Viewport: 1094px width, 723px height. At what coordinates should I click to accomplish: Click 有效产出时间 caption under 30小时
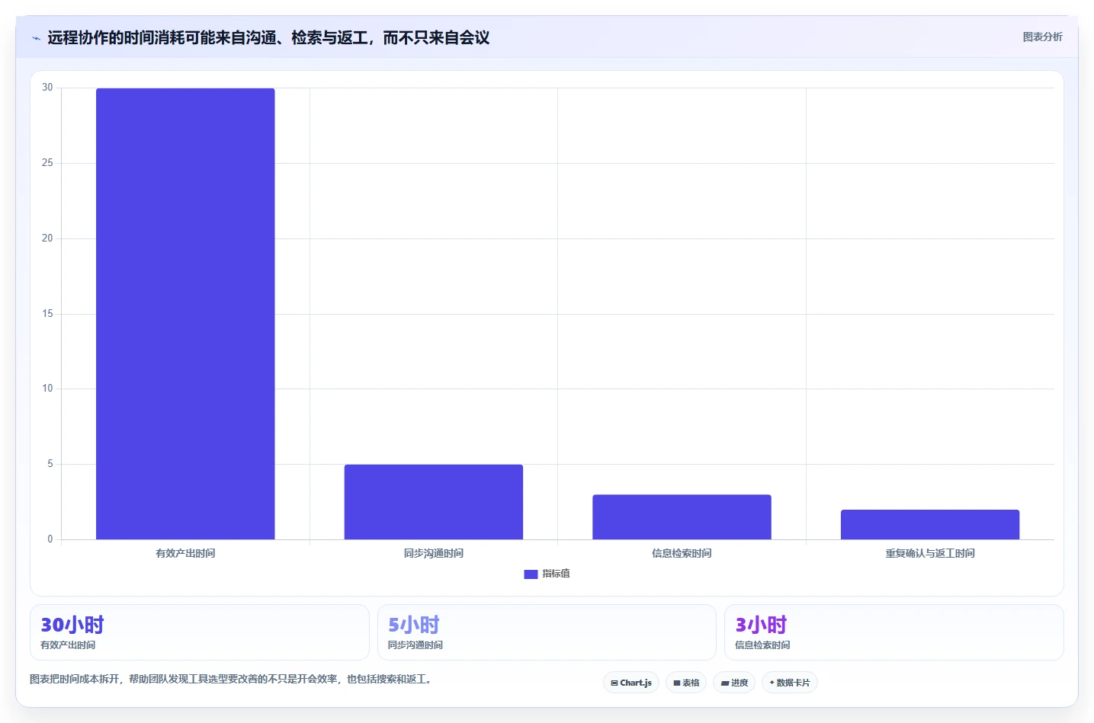[68, 645]
